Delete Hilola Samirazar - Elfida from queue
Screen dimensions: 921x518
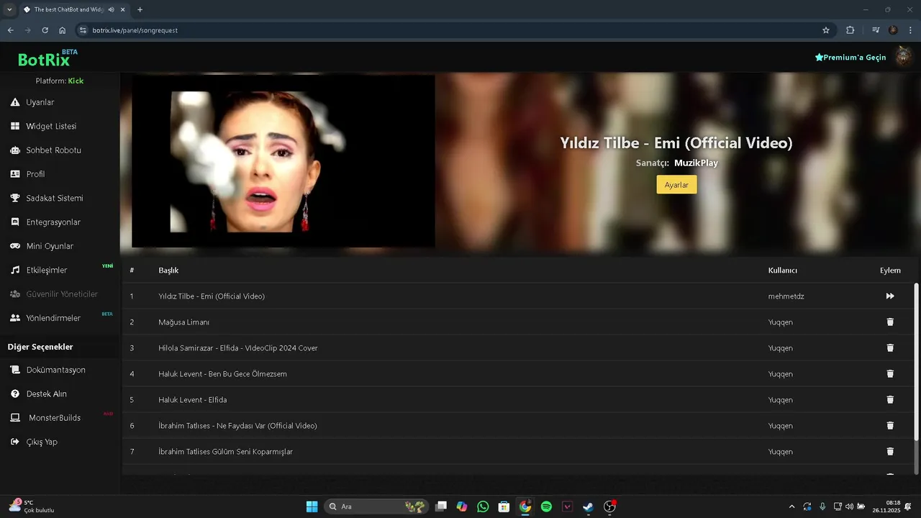coord(890,348)
